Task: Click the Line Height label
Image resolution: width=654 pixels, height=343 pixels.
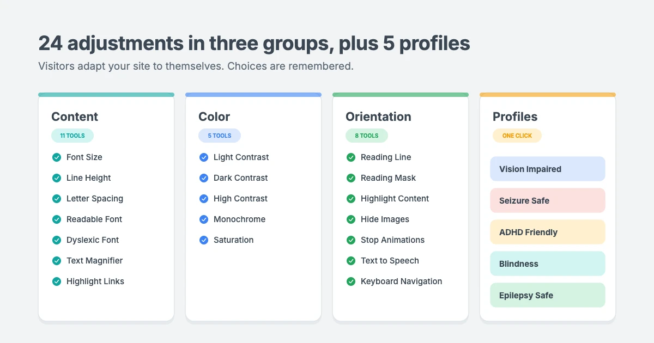Action: pyautogui.click(x=89, y=178)
